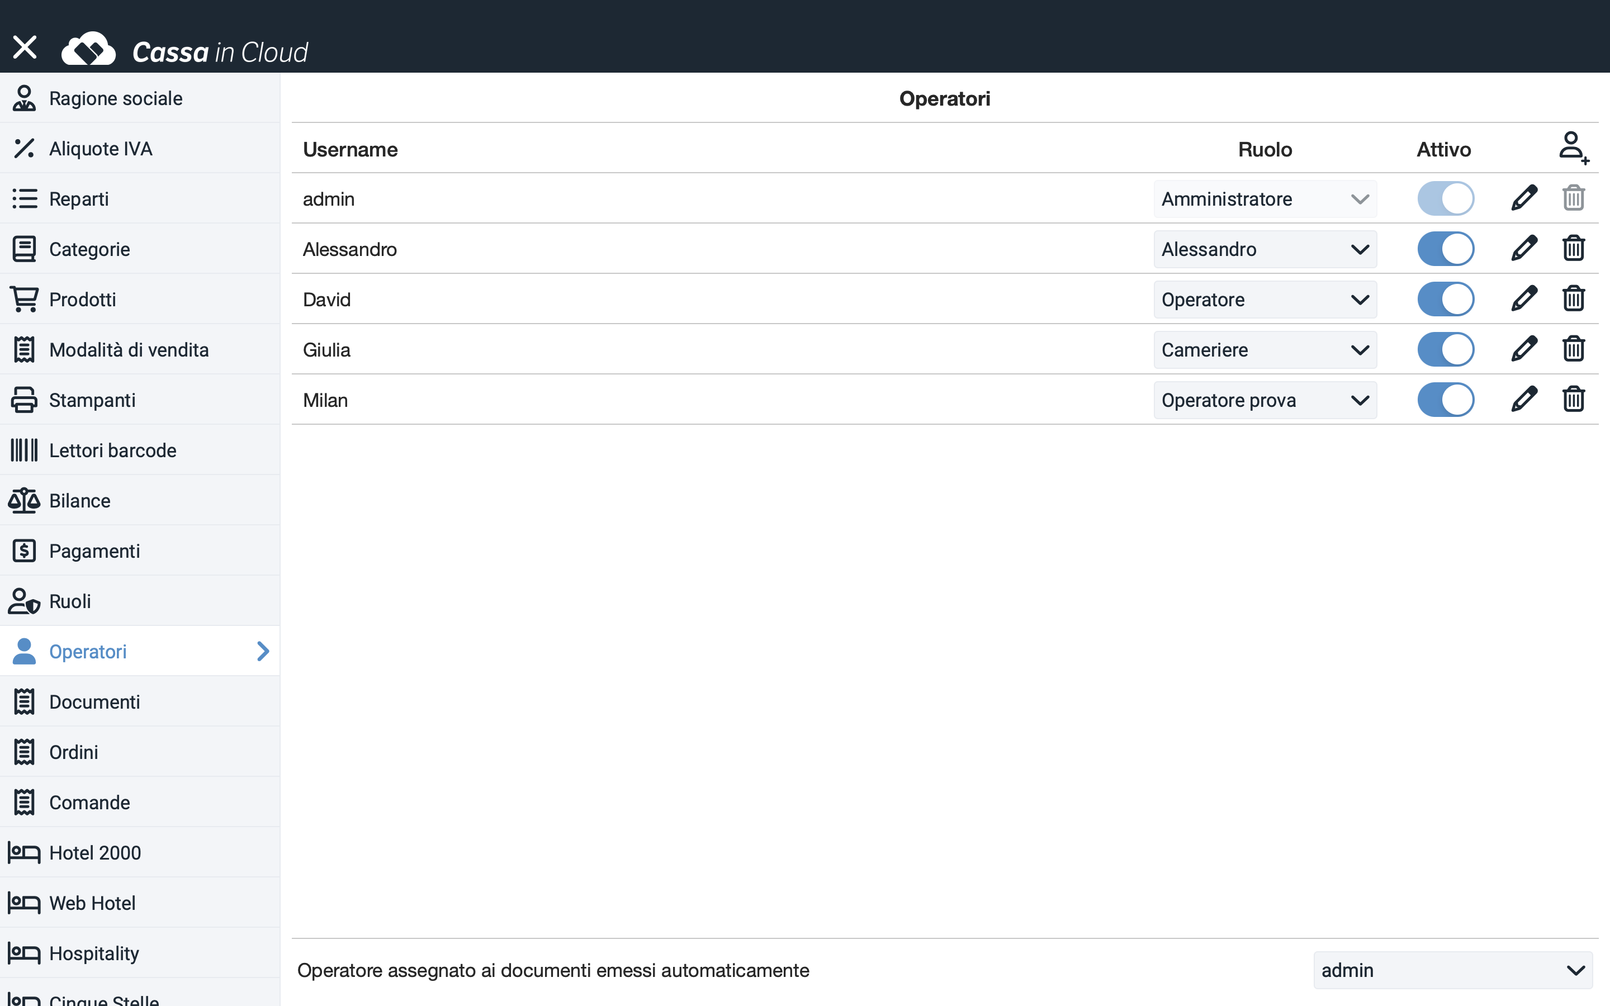Delete Giulia operator using trash icon
This screenshot has width=1610, height=1006.
[x=1574, y=349]
